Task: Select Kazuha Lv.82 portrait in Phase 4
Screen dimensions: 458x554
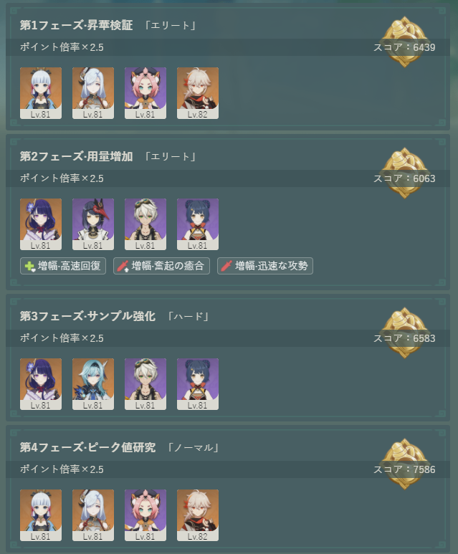Action: [198, 515]
